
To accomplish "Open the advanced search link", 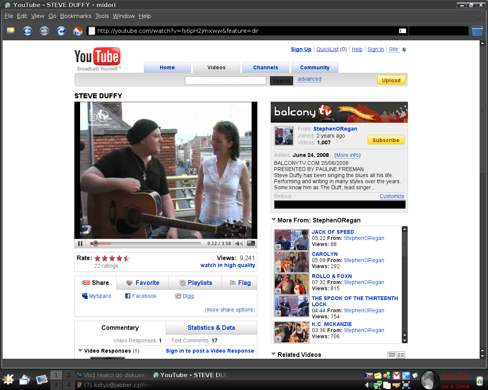I will pyautogui.click(x=310, y=79).
